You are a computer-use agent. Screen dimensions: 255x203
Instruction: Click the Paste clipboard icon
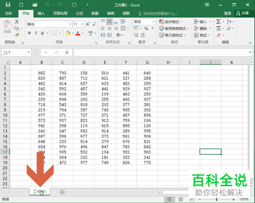tap(8, 25)
